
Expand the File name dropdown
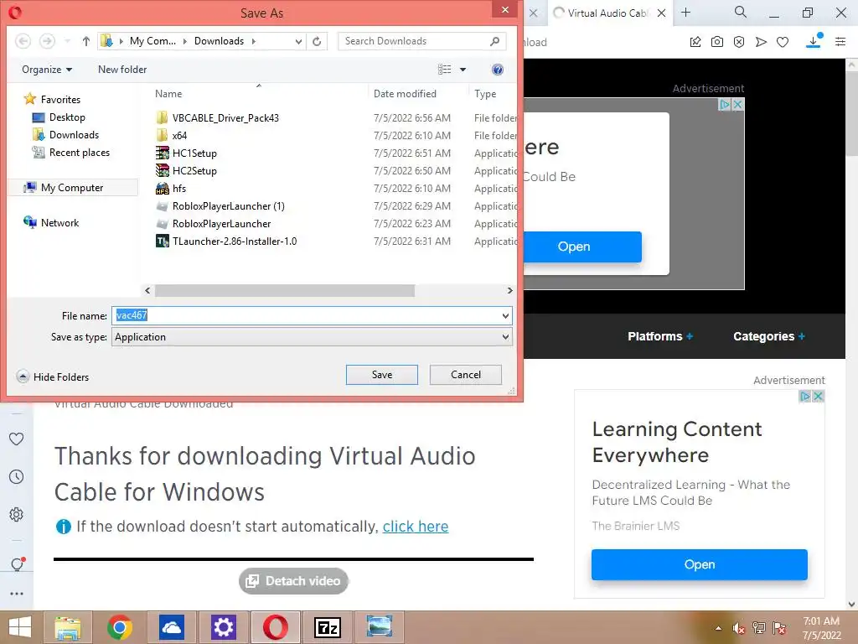pyautogui.click(x=505, y=315)
